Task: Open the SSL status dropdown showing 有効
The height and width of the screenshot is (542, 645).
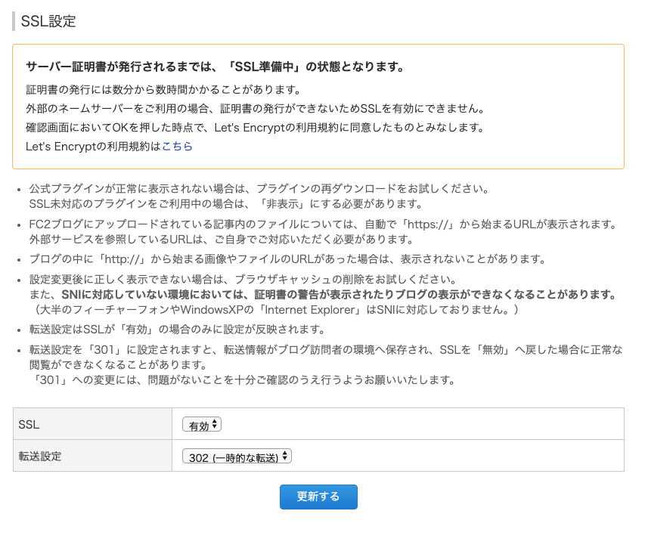Action: point(201,426)
